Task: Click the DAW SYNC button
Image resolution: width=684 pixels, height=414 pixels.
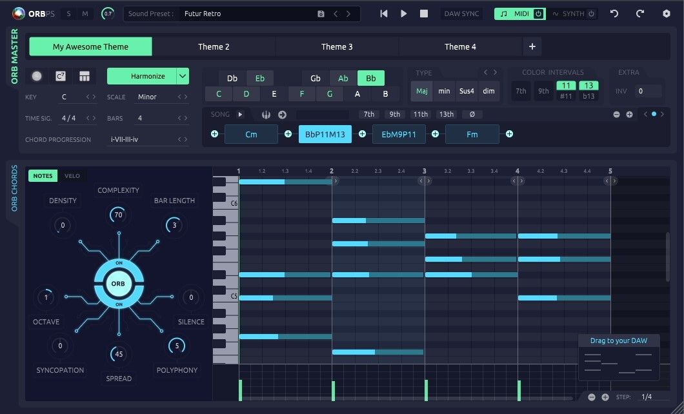Action: pyautogui.click(x=461, y=13)
